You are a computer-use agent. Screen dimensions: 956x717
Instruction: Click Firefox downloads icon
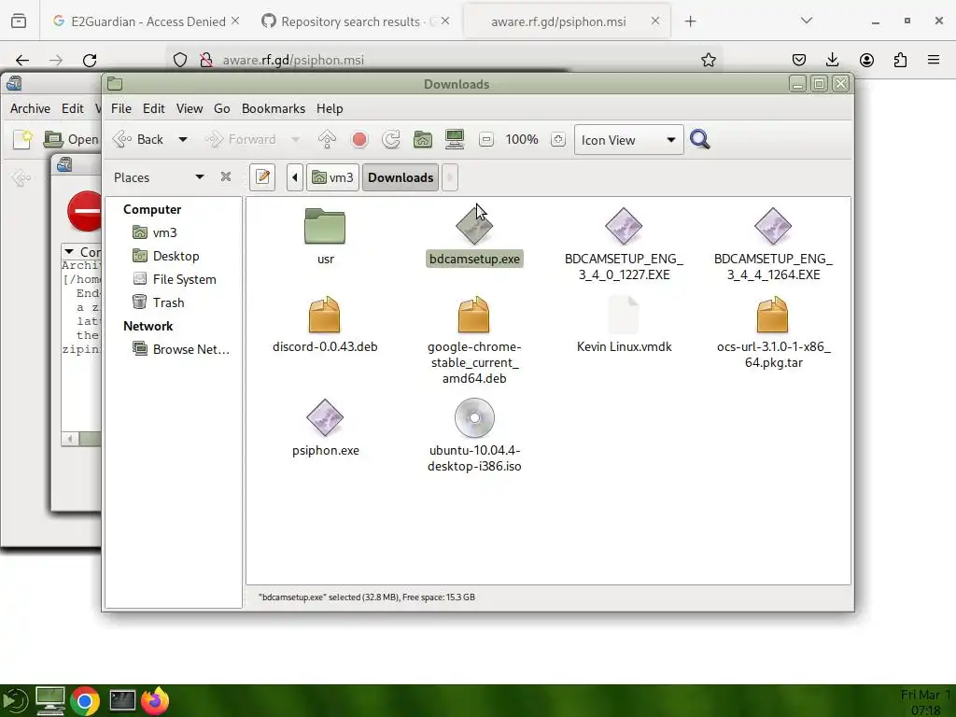[x=832, y=60]
